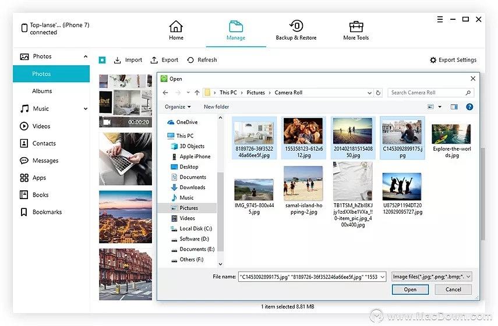The height and width of the screenshot is (326, 498).
Task: Refresh the Camera Roll folder
Action: coord(378,93)
